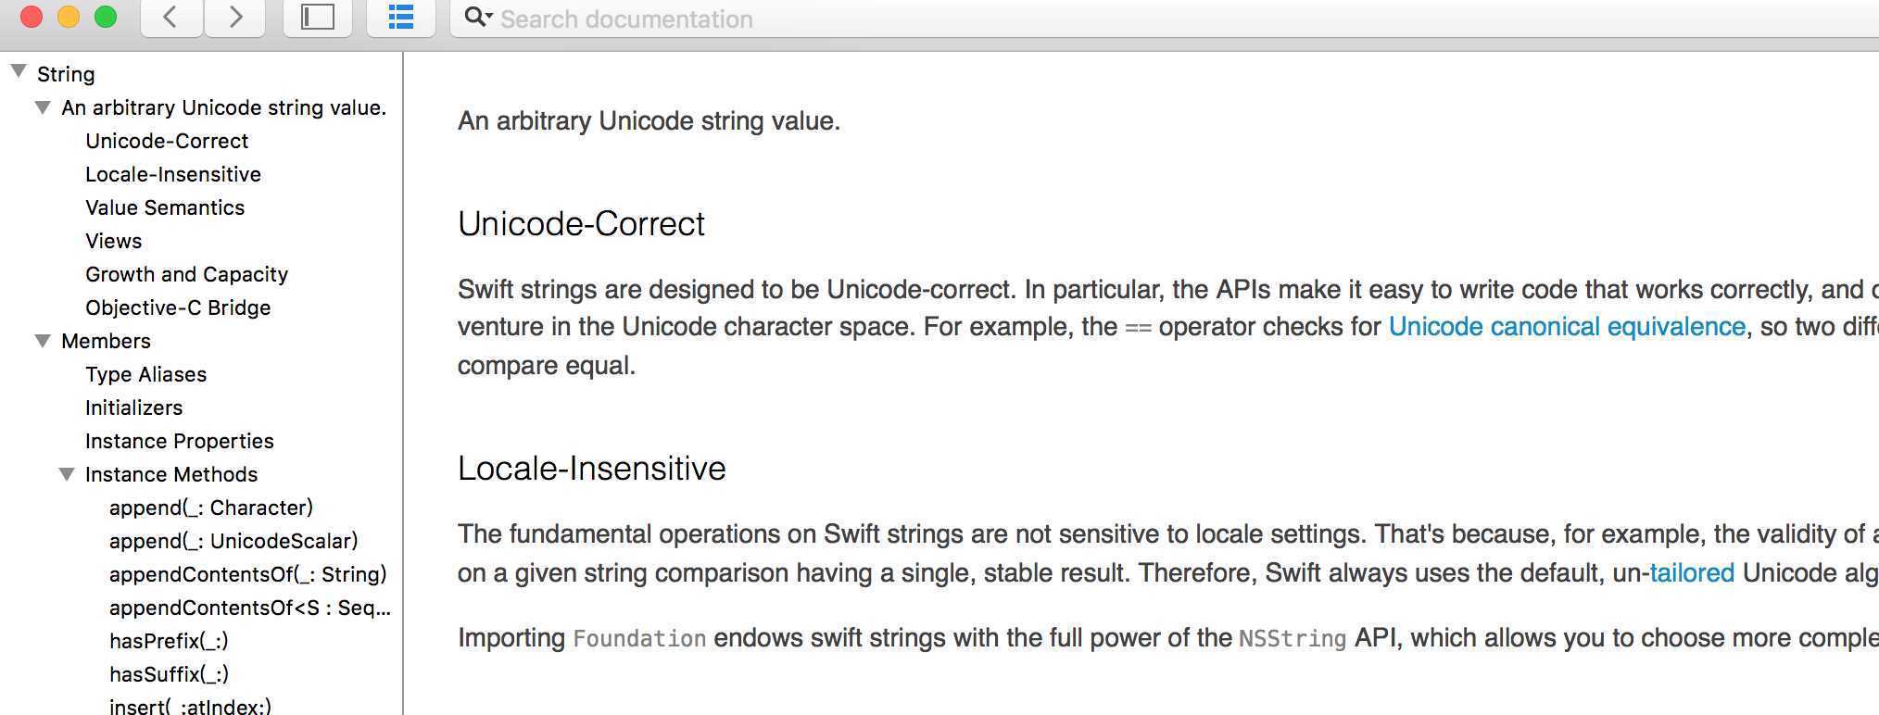Click the search magnifier options icon
The height and width of the screenshot is (715, 1879).
click(x=477, y=17)
